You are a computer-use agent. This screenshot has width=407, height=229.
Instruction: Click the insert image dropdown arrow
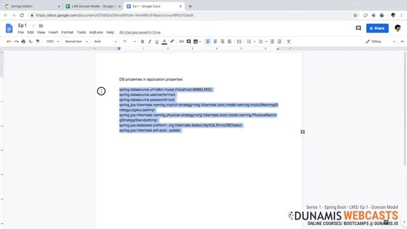point(200,41)
